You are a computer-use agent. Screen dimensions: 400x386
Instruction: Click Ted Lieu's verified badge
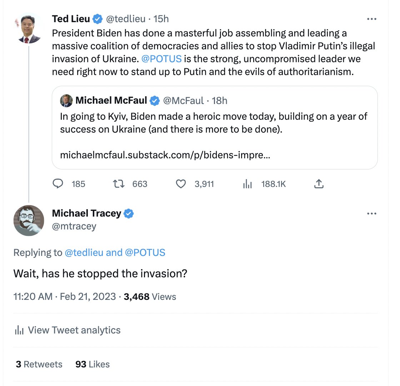(98, 19)
